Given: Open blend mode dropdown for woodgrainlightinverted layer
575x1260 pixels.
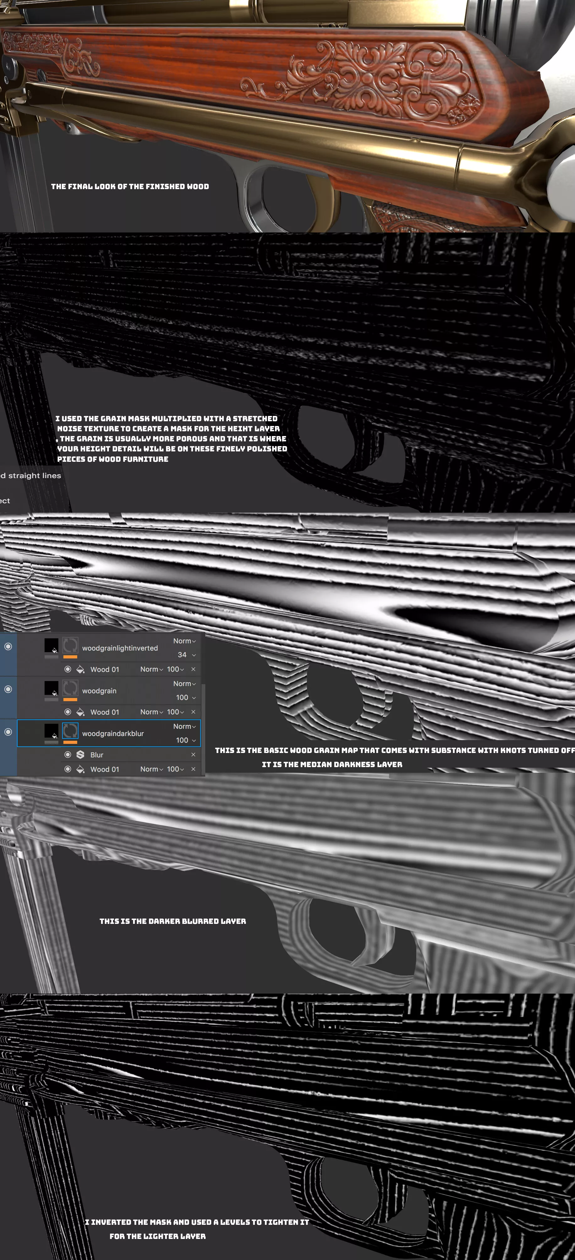Looking at the screenshot, I should (184, 641).
